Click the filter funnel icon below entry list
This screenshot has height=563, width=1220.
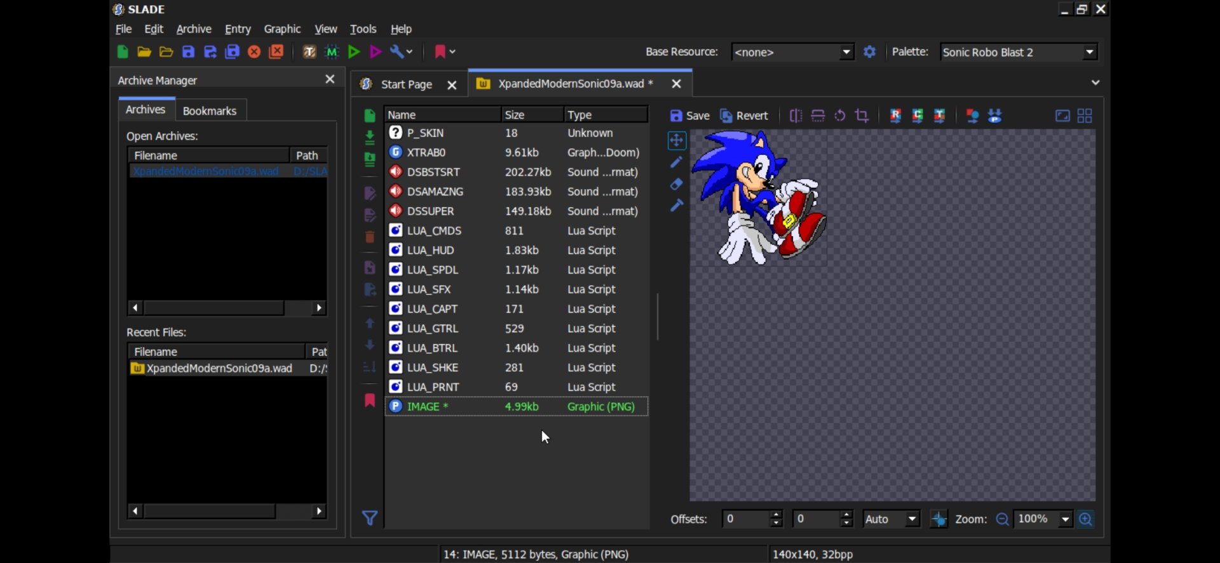370,519
